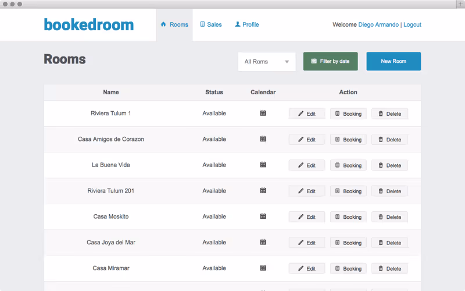Delete the Casa Miramar room

tap(389, 269)
